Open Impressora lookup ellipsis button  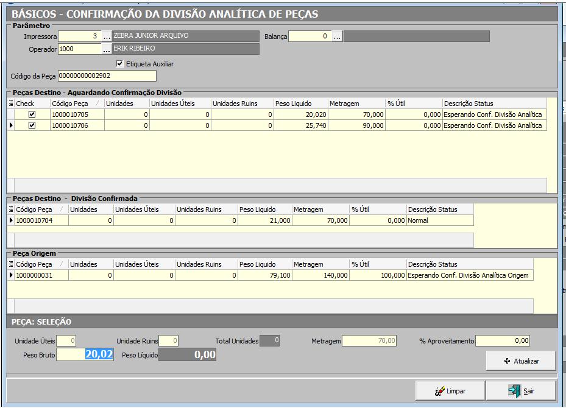(107, 37)
